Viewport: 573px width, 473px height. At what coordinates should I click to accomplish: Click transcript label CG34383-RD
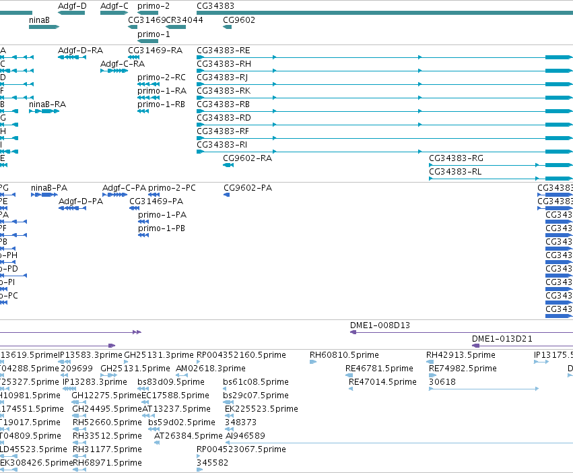[x=224, y=118]
